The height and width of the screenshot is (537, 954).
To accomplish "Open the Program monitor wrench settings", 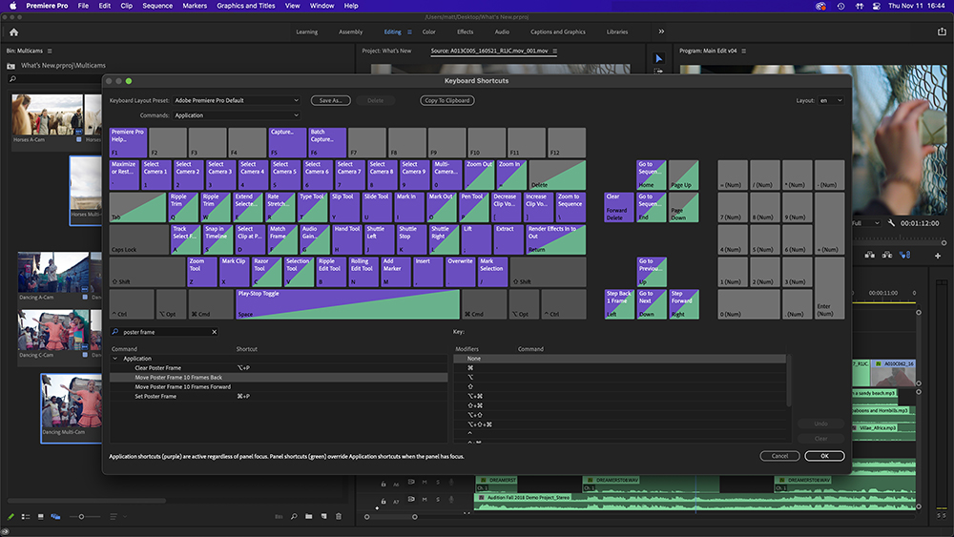I will [891, 223].
